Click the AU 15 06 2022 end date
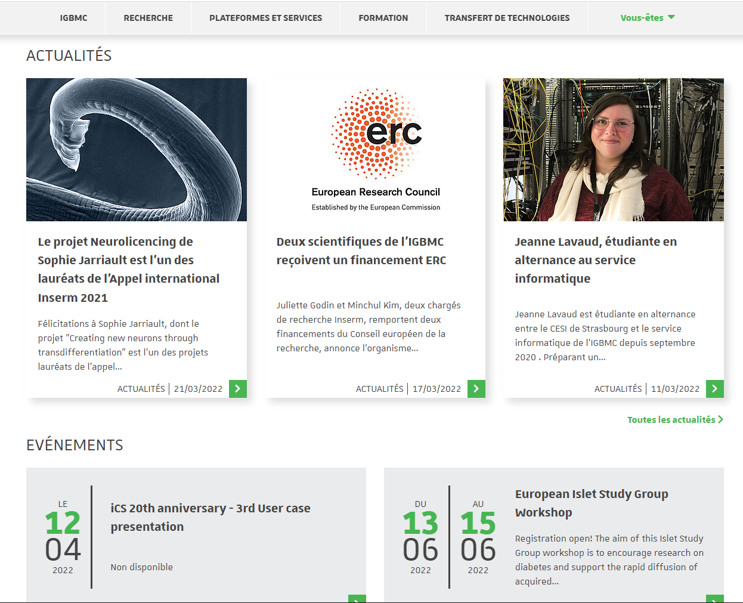Viewport: 743px width, 603px height. pos(478,537)
